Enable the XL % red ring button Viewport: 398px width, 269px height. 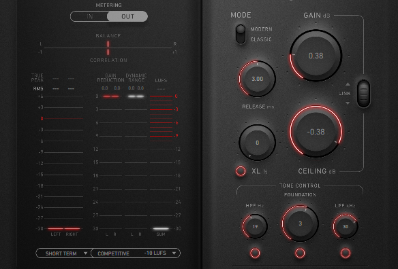(x=241, y=171)
